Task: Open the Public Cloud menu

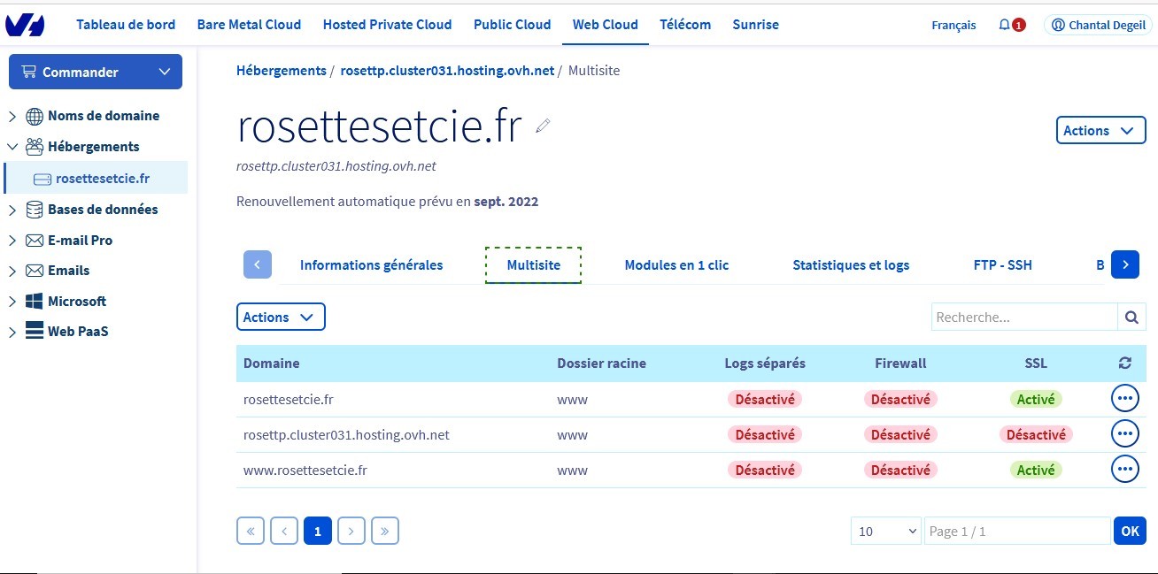Action: coord(512,25)
